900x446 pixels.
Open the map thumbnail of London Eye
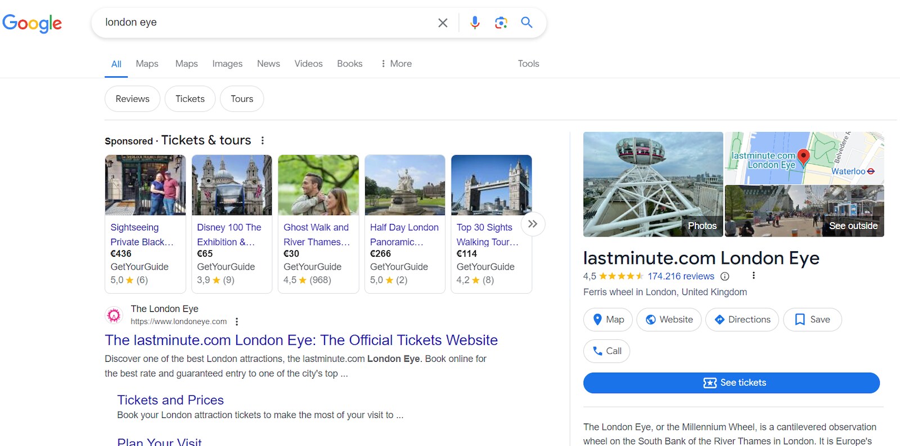click(x=804, y=158)
